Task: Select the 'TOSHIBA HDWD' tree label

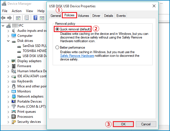Action: click(x=34, y=51)
